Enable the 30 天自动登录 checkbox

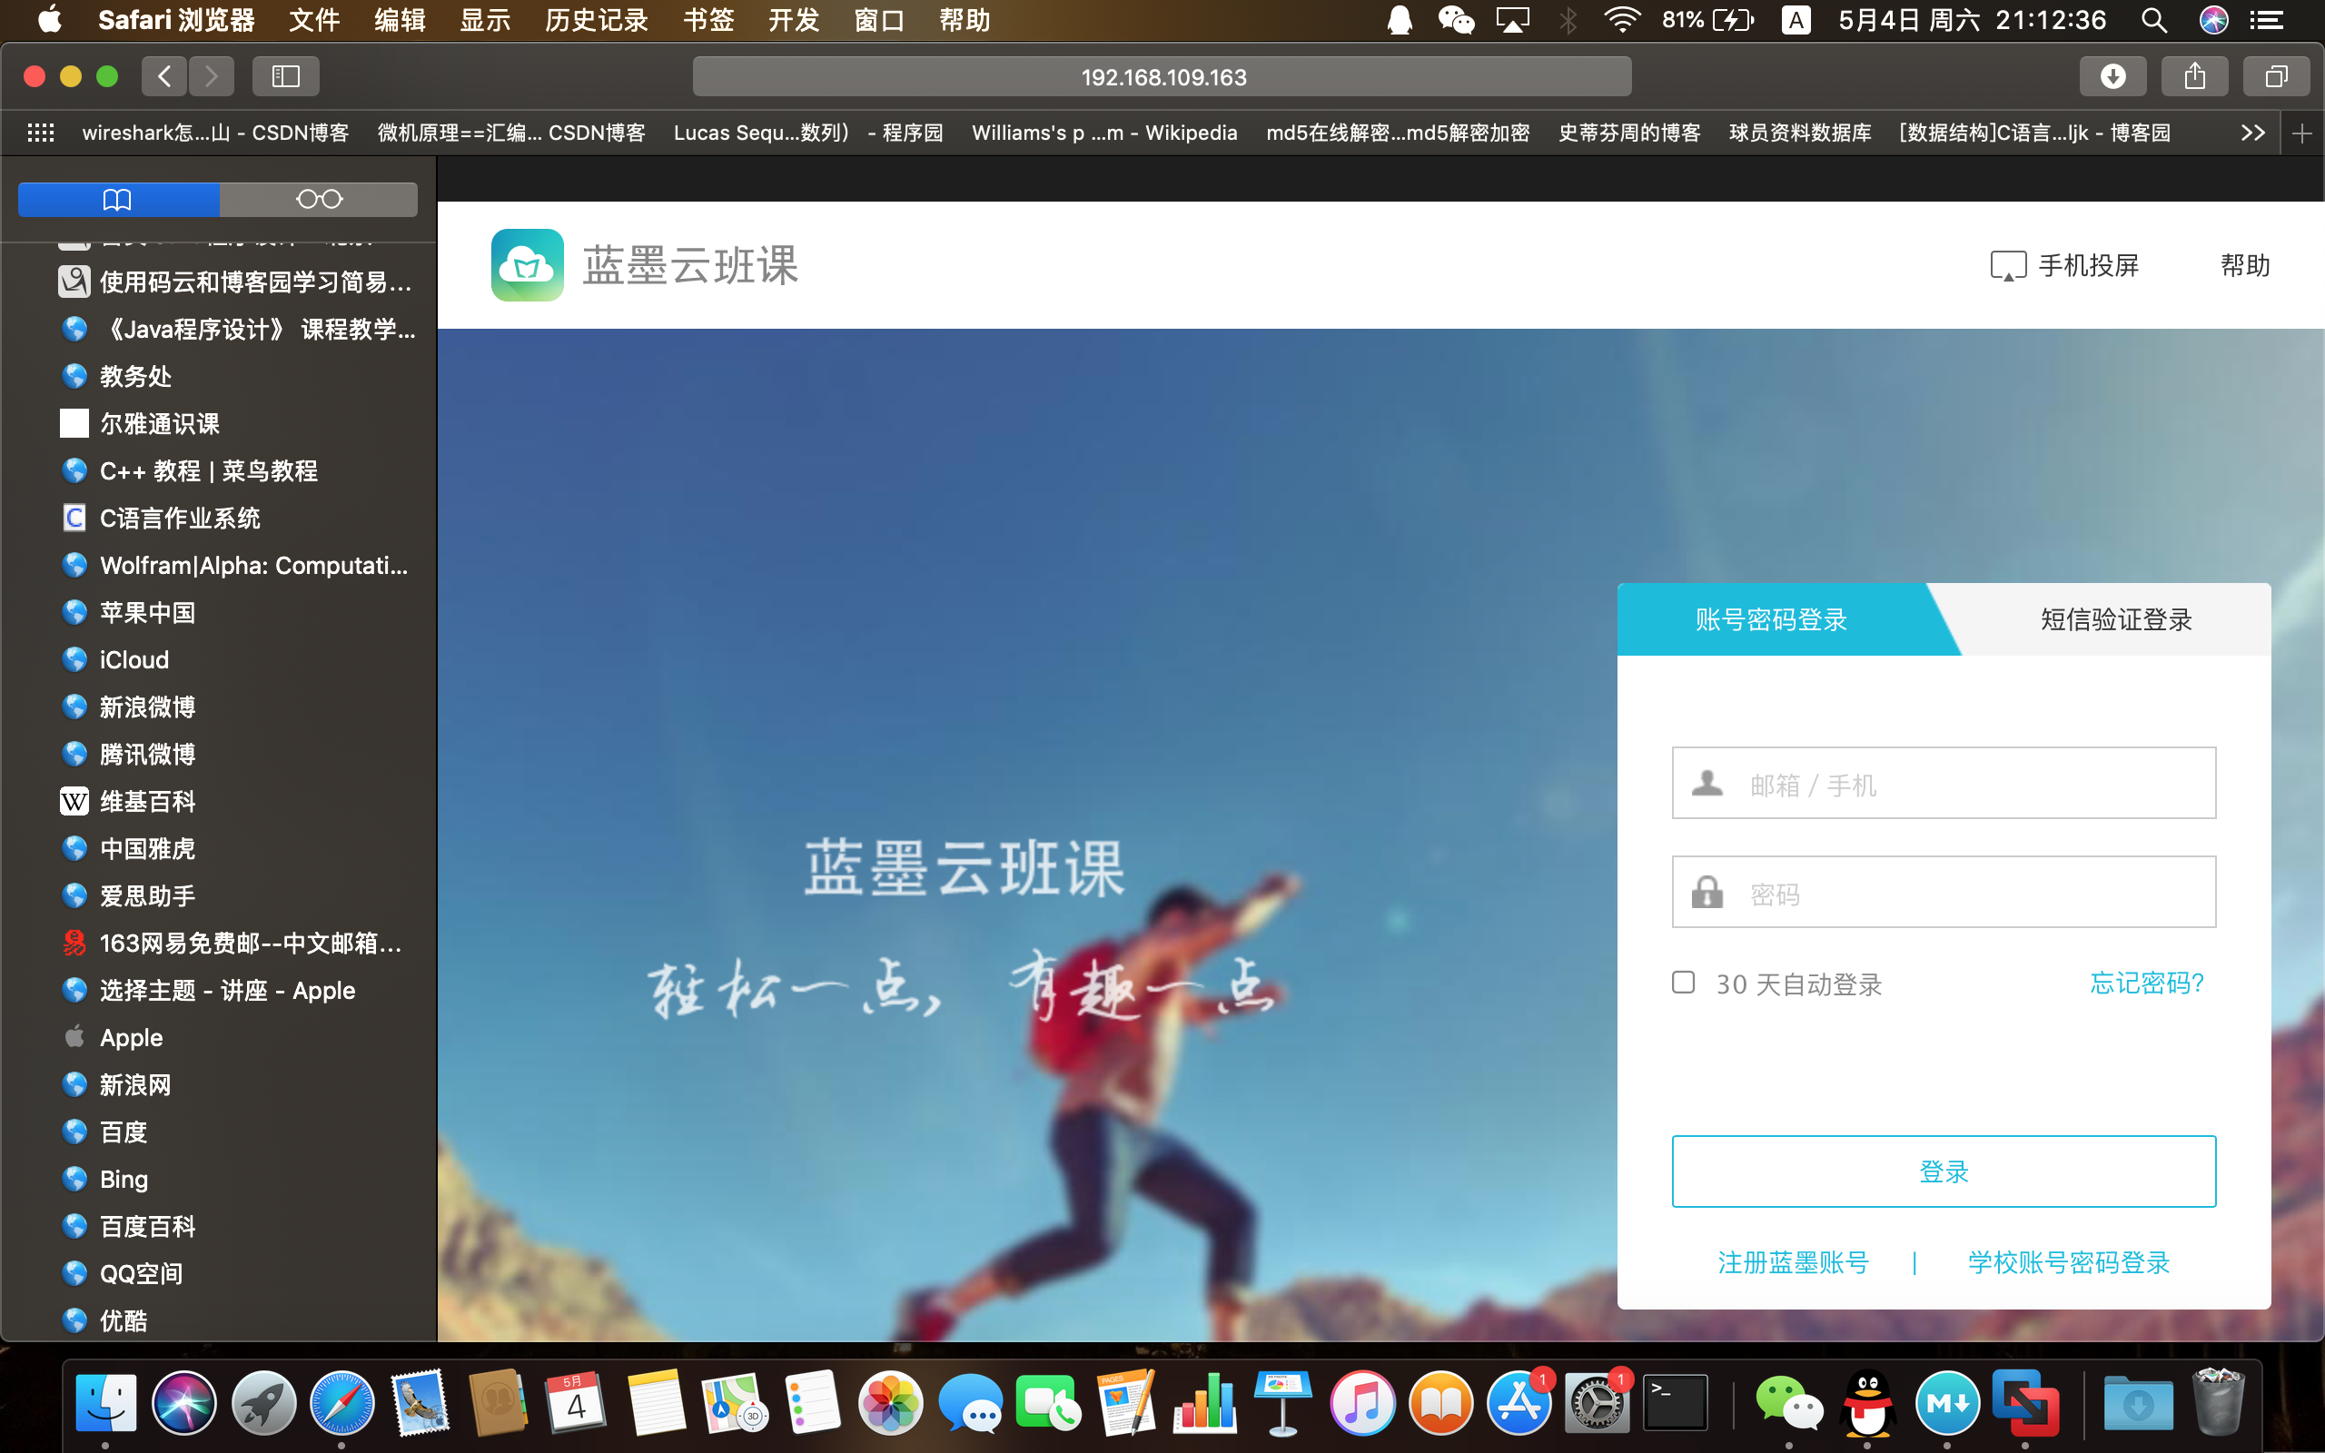(1683, 982)
